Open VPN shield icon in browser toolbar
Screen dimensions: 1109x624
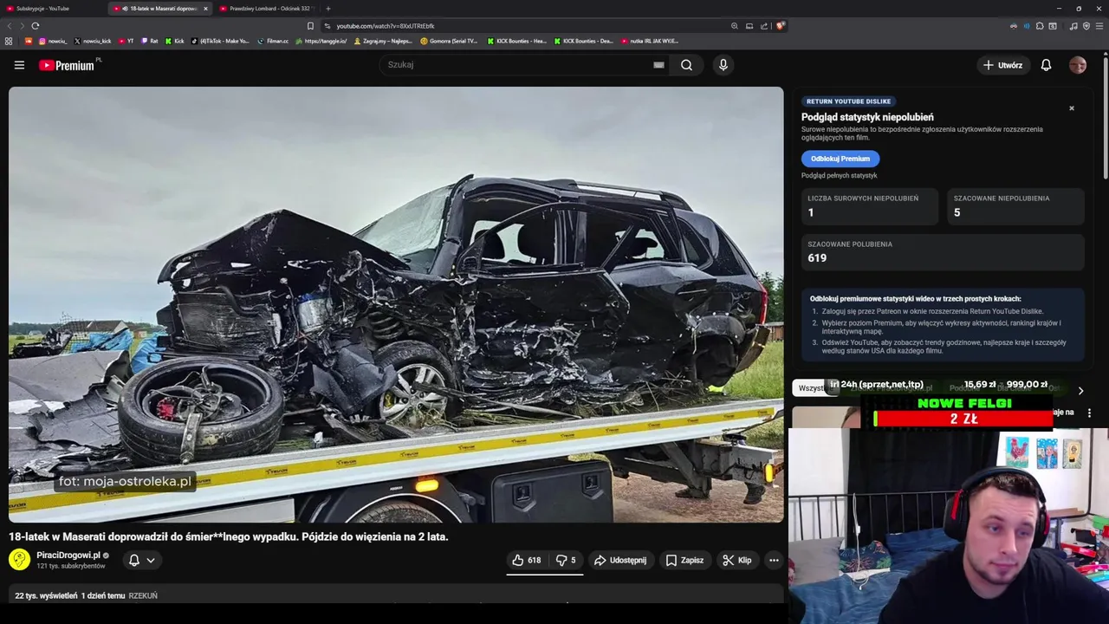(x=1086, y=26)
